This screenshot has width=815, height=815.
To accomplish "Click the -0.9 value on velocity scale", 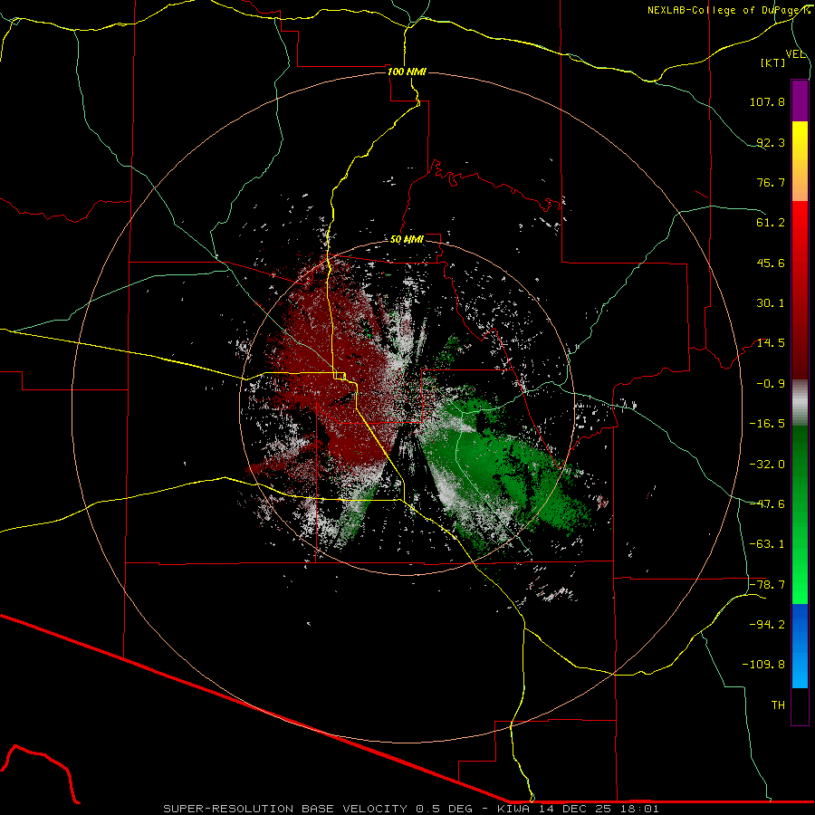I will [x=771, y=384].
